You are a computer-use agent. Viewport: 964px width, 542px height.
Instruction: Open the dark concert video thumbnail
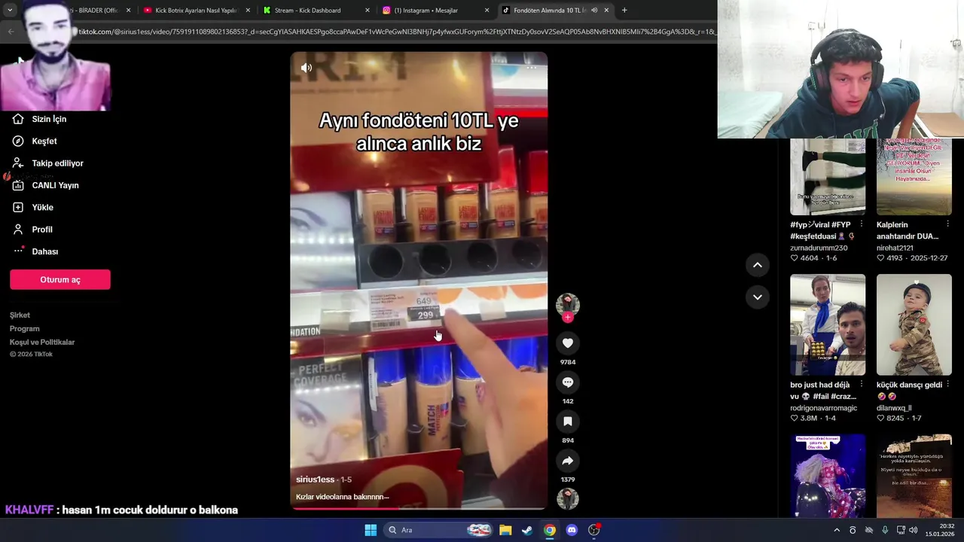point(828,476)
